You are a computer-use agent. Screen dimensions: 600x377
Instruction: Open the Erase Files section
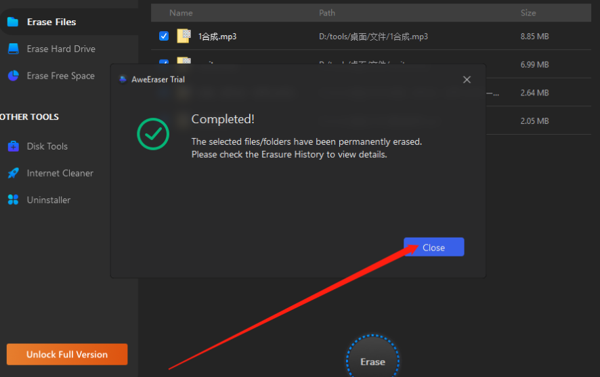click(x=51, y=22)
